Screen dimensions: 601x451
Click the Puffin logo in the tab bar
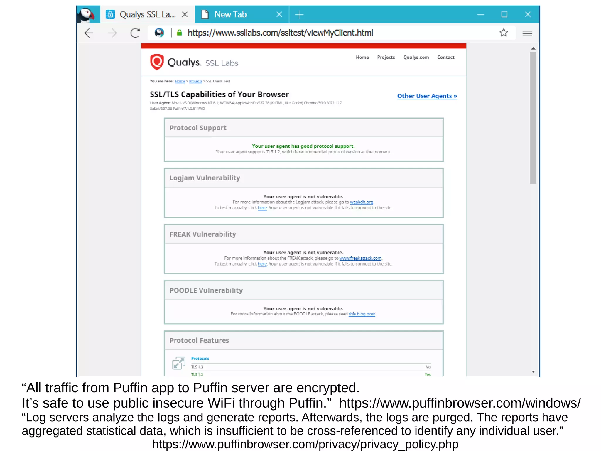pyautogui.click(x=86, y=15)
